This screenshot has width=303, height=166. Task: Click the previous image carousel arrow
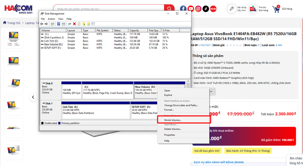pyautogui.click(x=33, y=97)
